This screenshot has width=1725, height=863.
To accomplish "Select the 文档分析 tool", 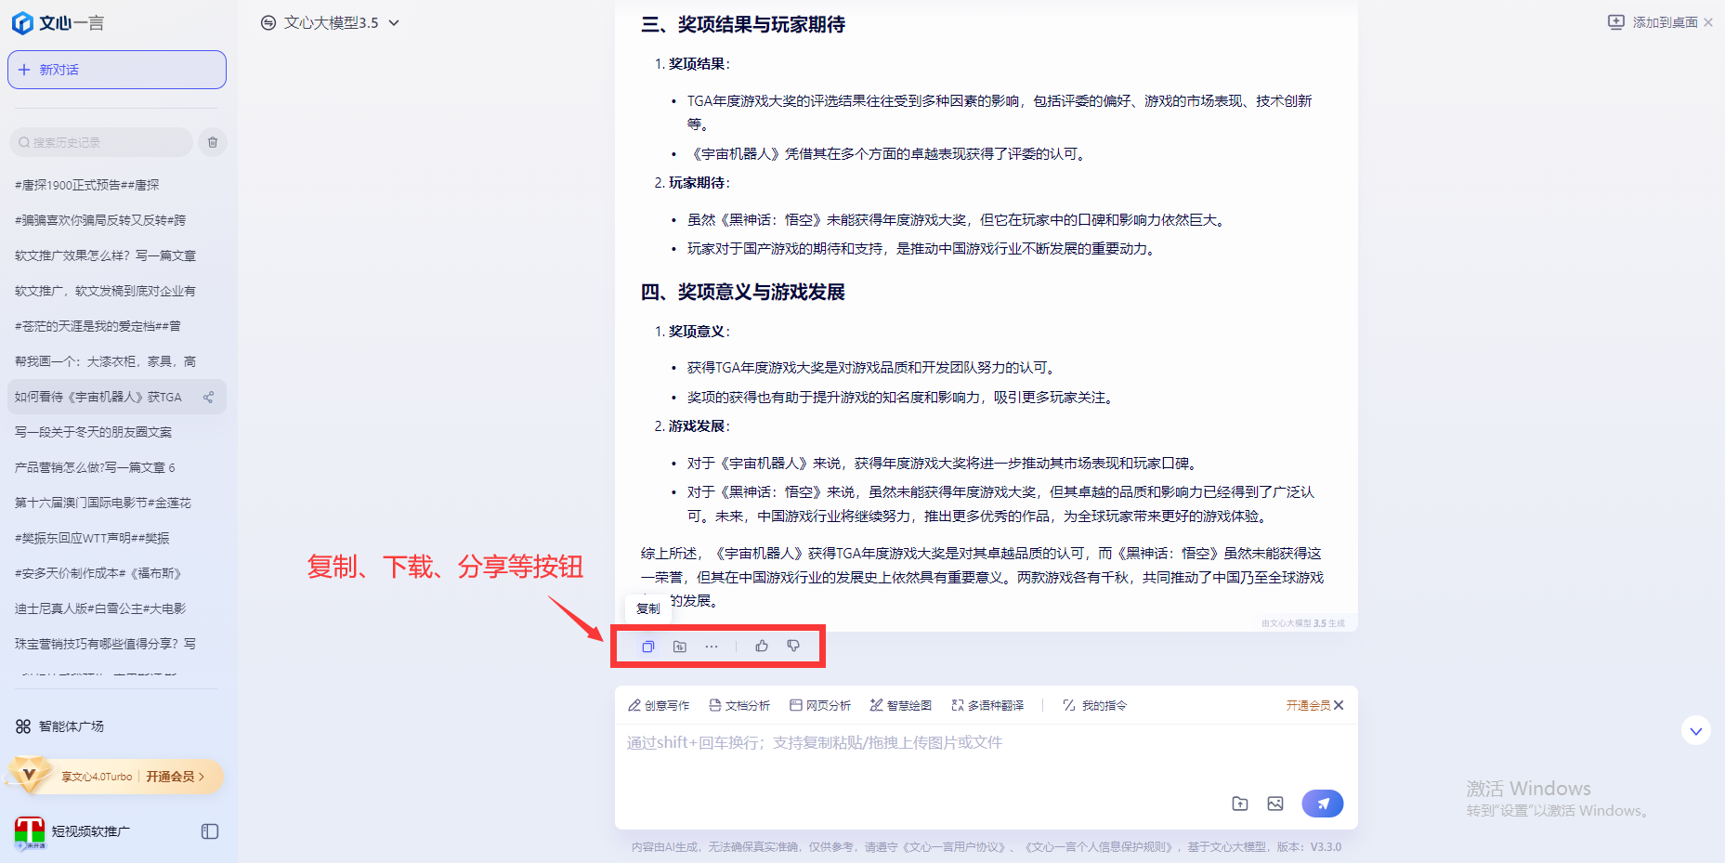I will [739, 706].
